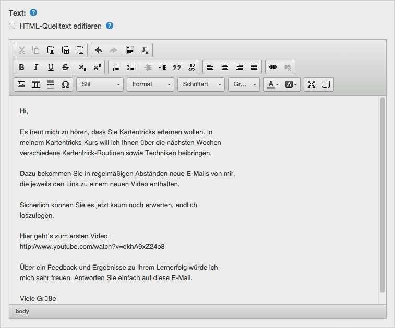Insert a block quote
This screenshot has height=328, width=395.
click(177, 67)
